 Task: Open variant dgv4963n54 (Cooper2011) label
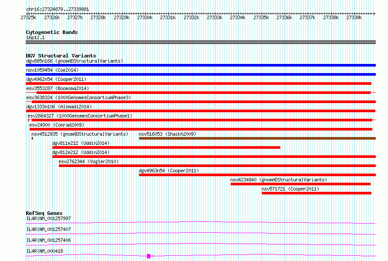(x=169, y=171)
